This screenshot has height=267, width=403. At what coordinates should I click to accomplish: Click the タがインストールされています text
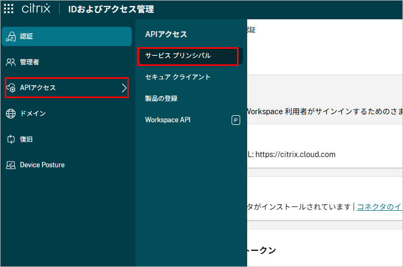[x=299, y=207]
